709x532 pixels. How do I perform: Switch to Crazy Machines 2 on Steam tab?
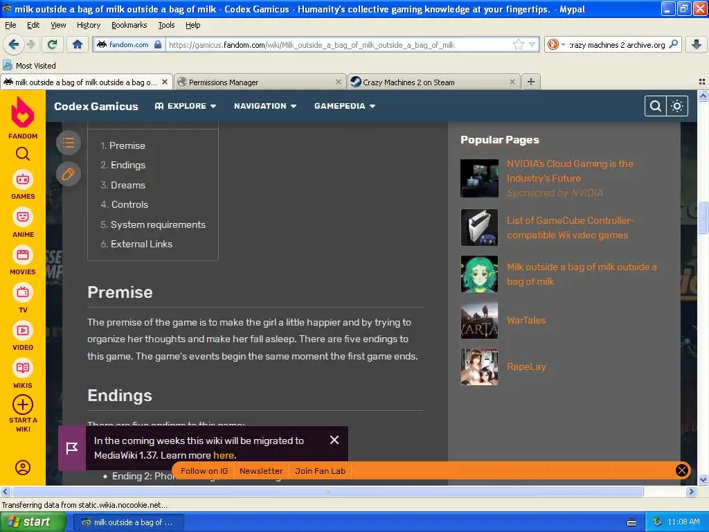click(x=434, y=82)
